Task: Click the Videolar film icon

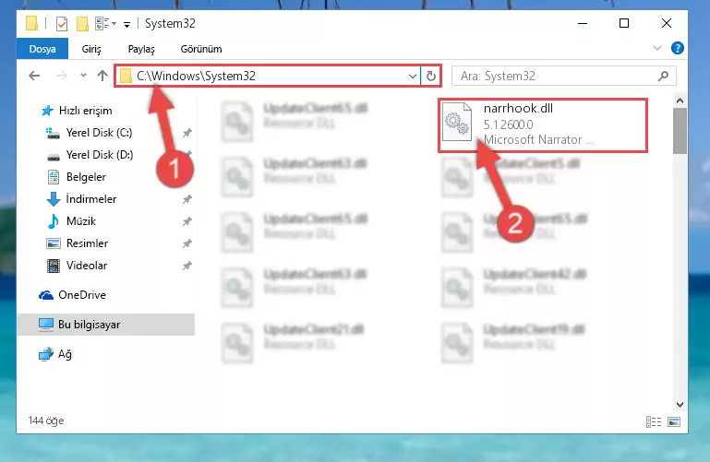Action: 54,266
